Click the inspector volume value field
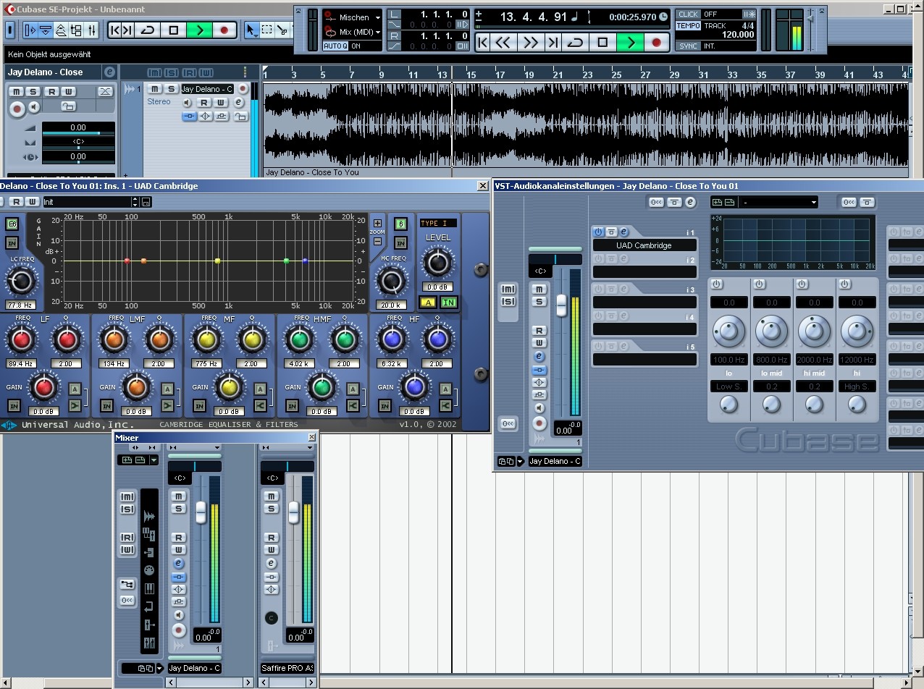Image resolution: width=924 pixels, height=689 pixels. point(78,127)
